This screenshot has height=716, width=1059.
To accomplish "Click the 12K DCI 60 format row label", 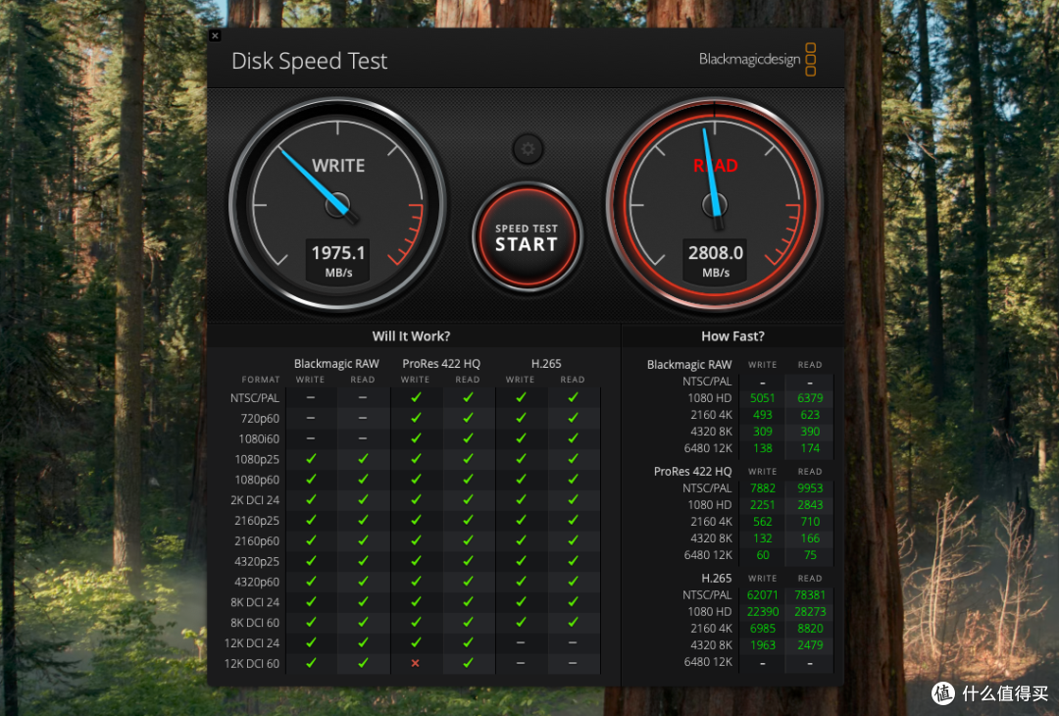I will pos(252,663).
